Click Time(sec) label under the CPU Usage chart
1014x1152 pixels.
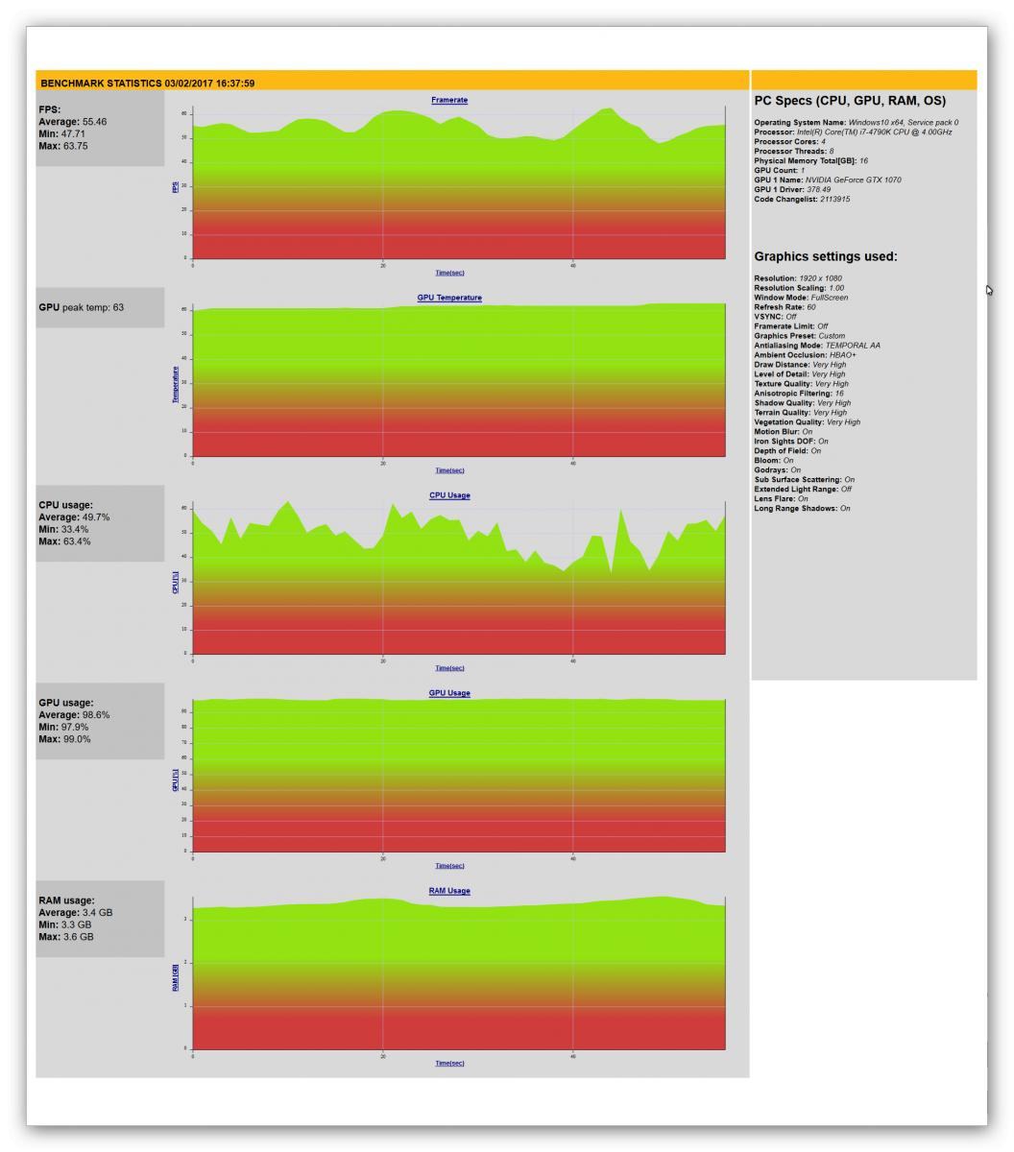coord(449,668)
